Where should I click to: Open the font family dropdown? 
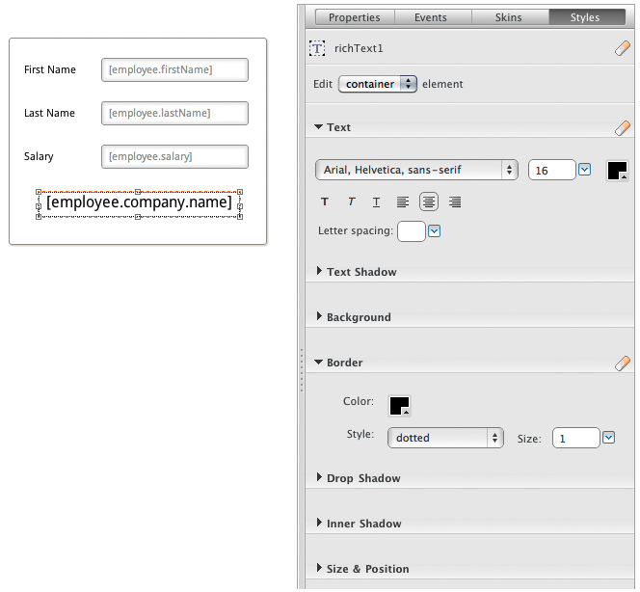pyautogui.click(x=416, y=170)
